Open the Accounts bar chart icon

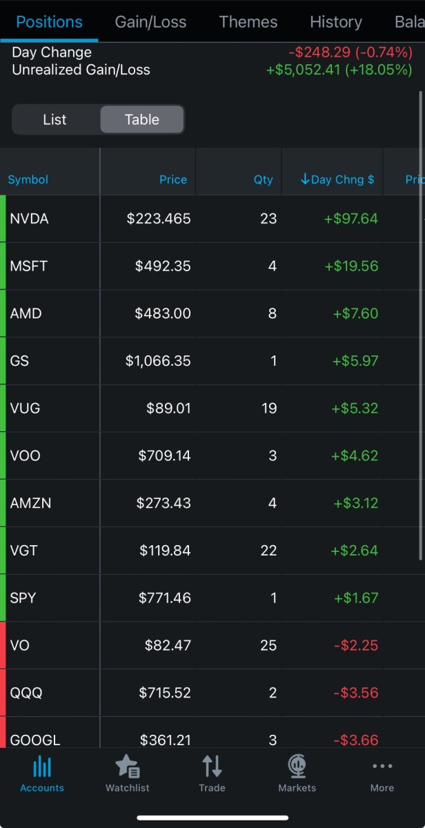tap(42, 767)
